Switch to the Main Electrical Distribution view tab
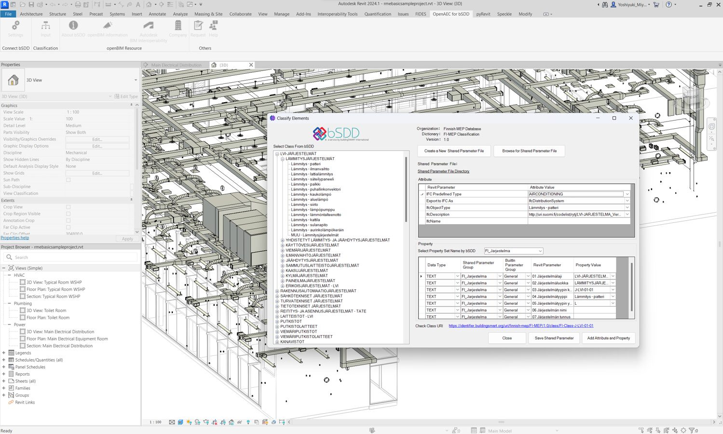Screen dimensions: 723x434 pos(176,65)
